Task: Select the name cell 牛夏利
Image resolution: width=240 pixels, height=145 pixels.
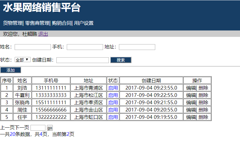Action: (x=22, y=95)
